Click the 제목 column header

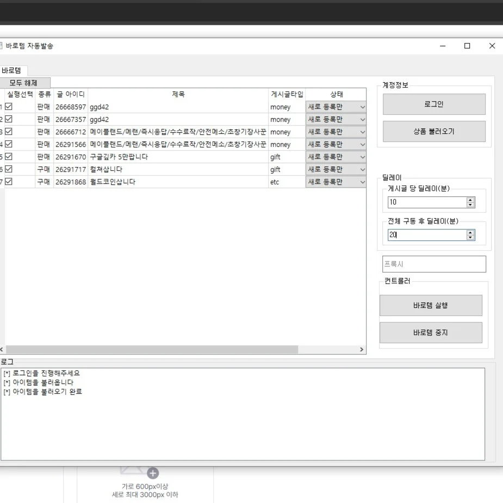pos(178,94)
